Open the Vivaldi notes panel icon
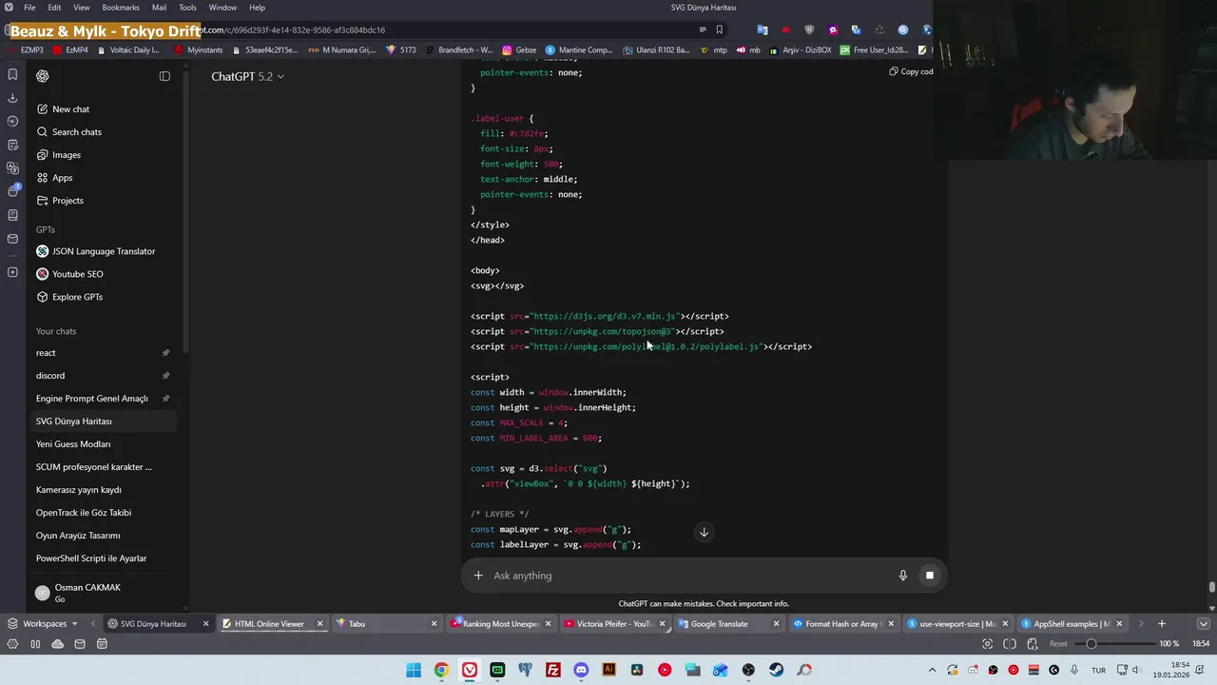The image size is (1217, 685). 12,145
